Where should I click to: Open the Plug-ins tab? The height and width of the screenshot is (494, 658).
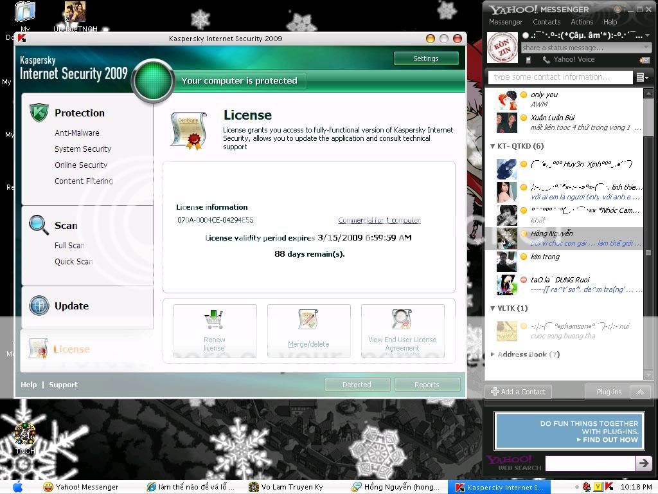click(x=609, y=392)
